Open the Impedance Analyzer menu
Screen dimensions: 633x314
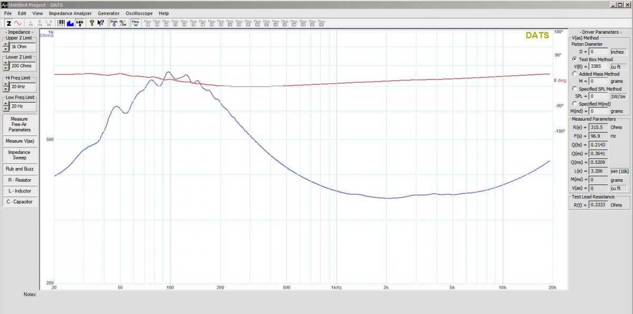coord(70,13)
